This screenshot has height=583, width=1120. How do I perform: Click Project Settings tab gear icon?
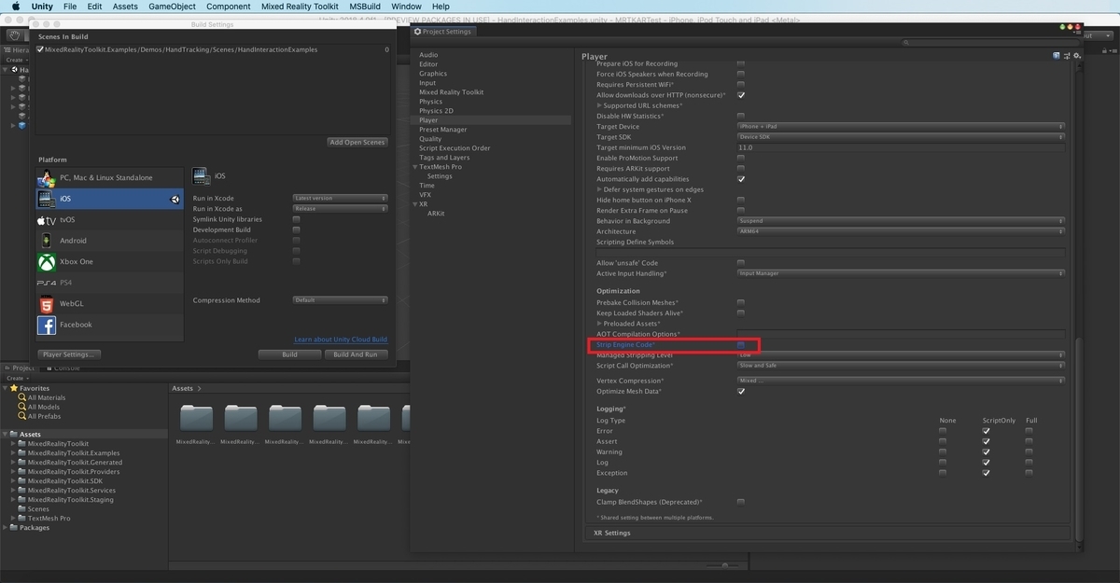[418, 32]
